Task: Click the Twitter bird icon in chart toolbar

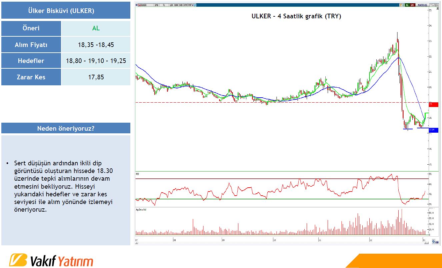Action: (195, 5)
